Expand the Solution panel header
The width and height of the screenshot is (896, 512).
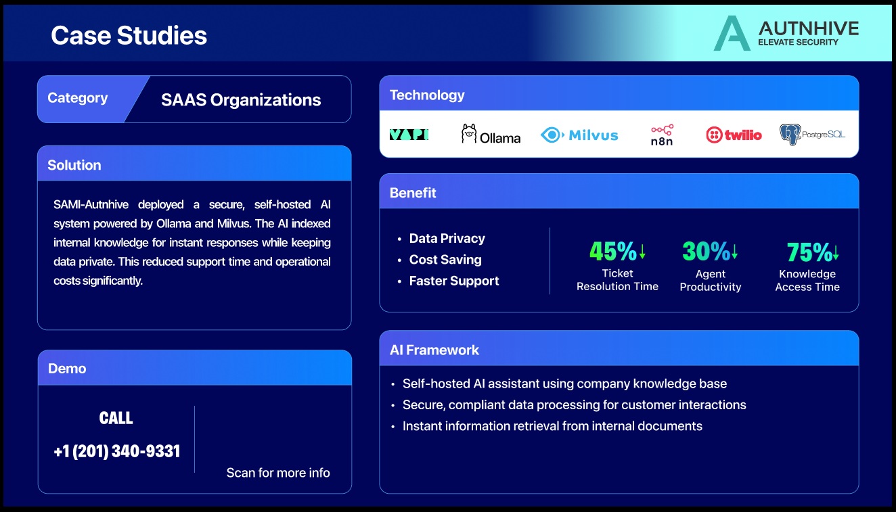(74, 164)
